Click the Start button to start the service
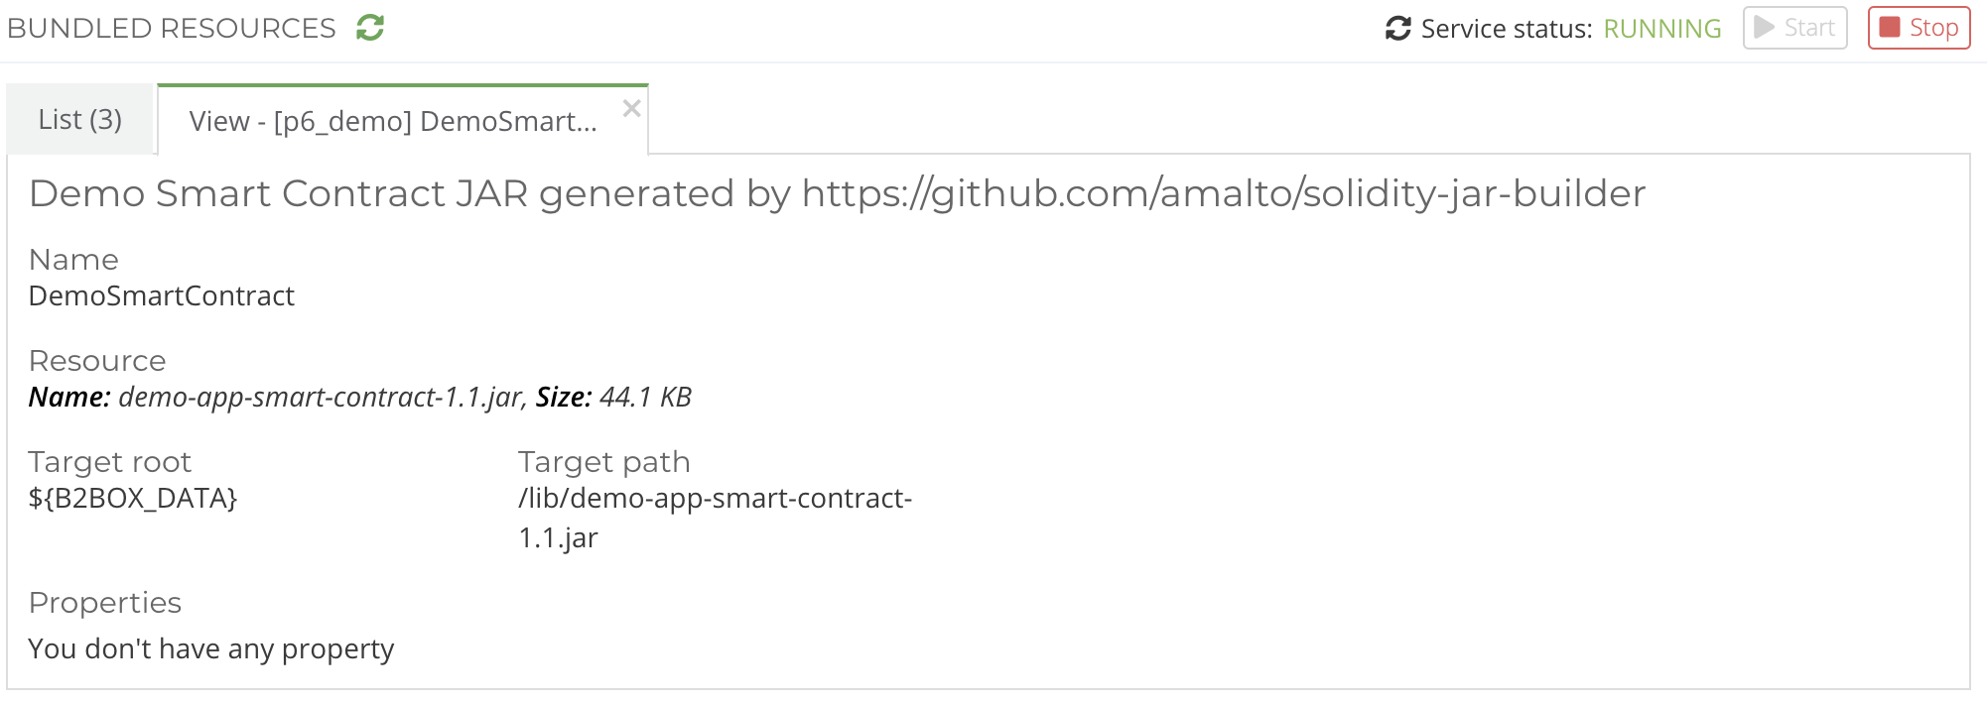 pyautogui.click(x=1794, y=28)
